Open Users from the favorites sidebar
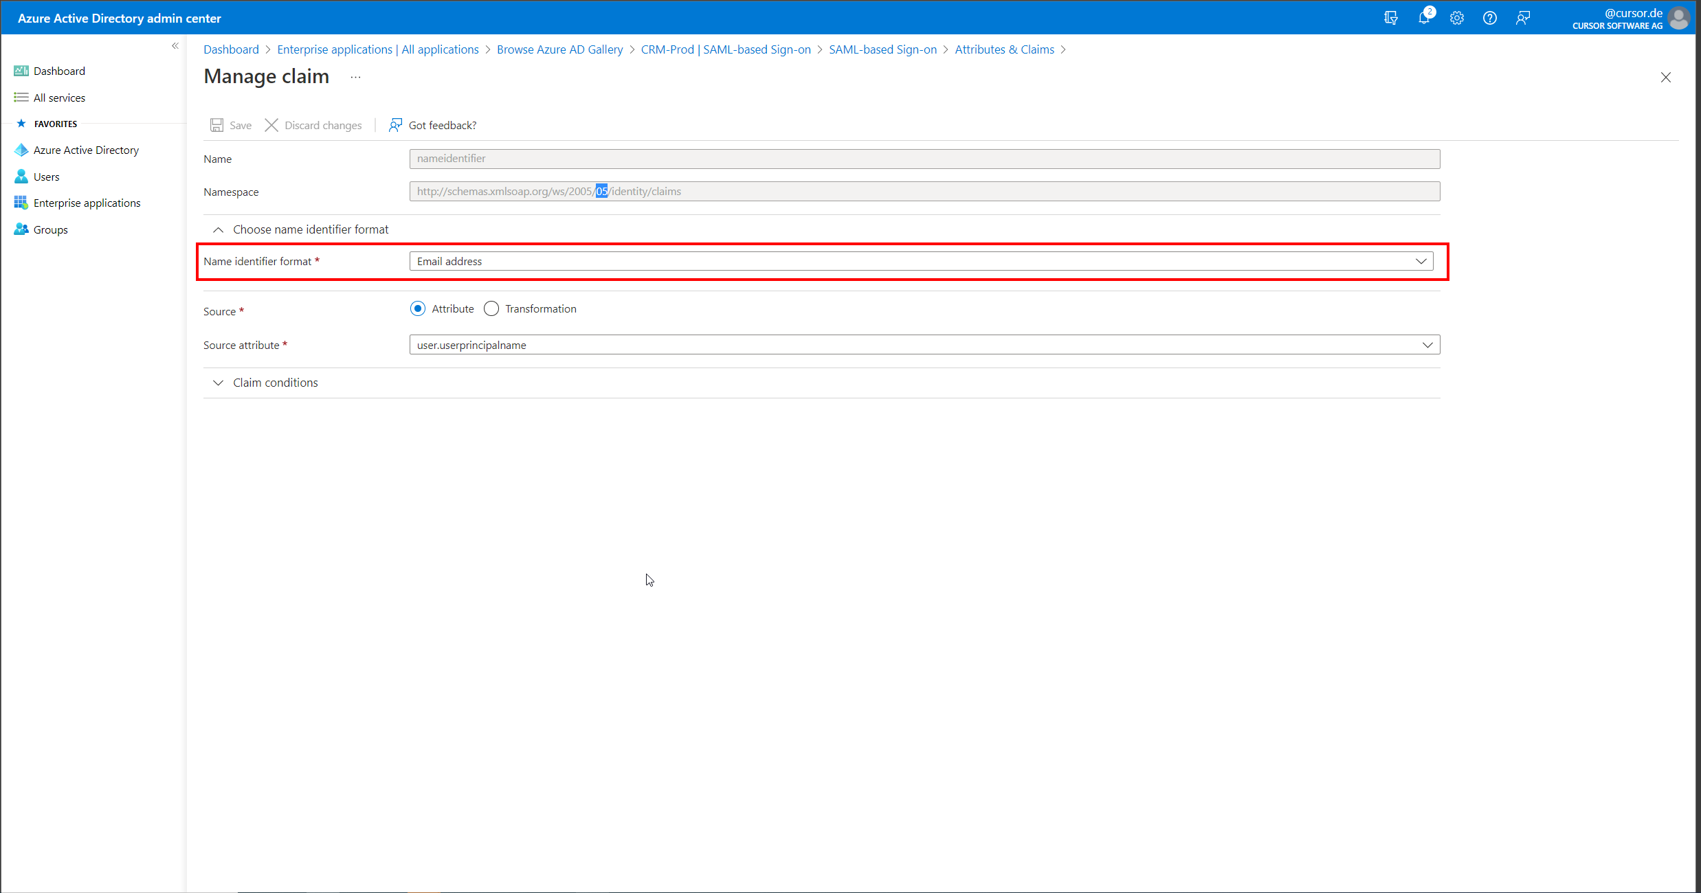The image size is (1701, 893). click(x=46, y=177)
